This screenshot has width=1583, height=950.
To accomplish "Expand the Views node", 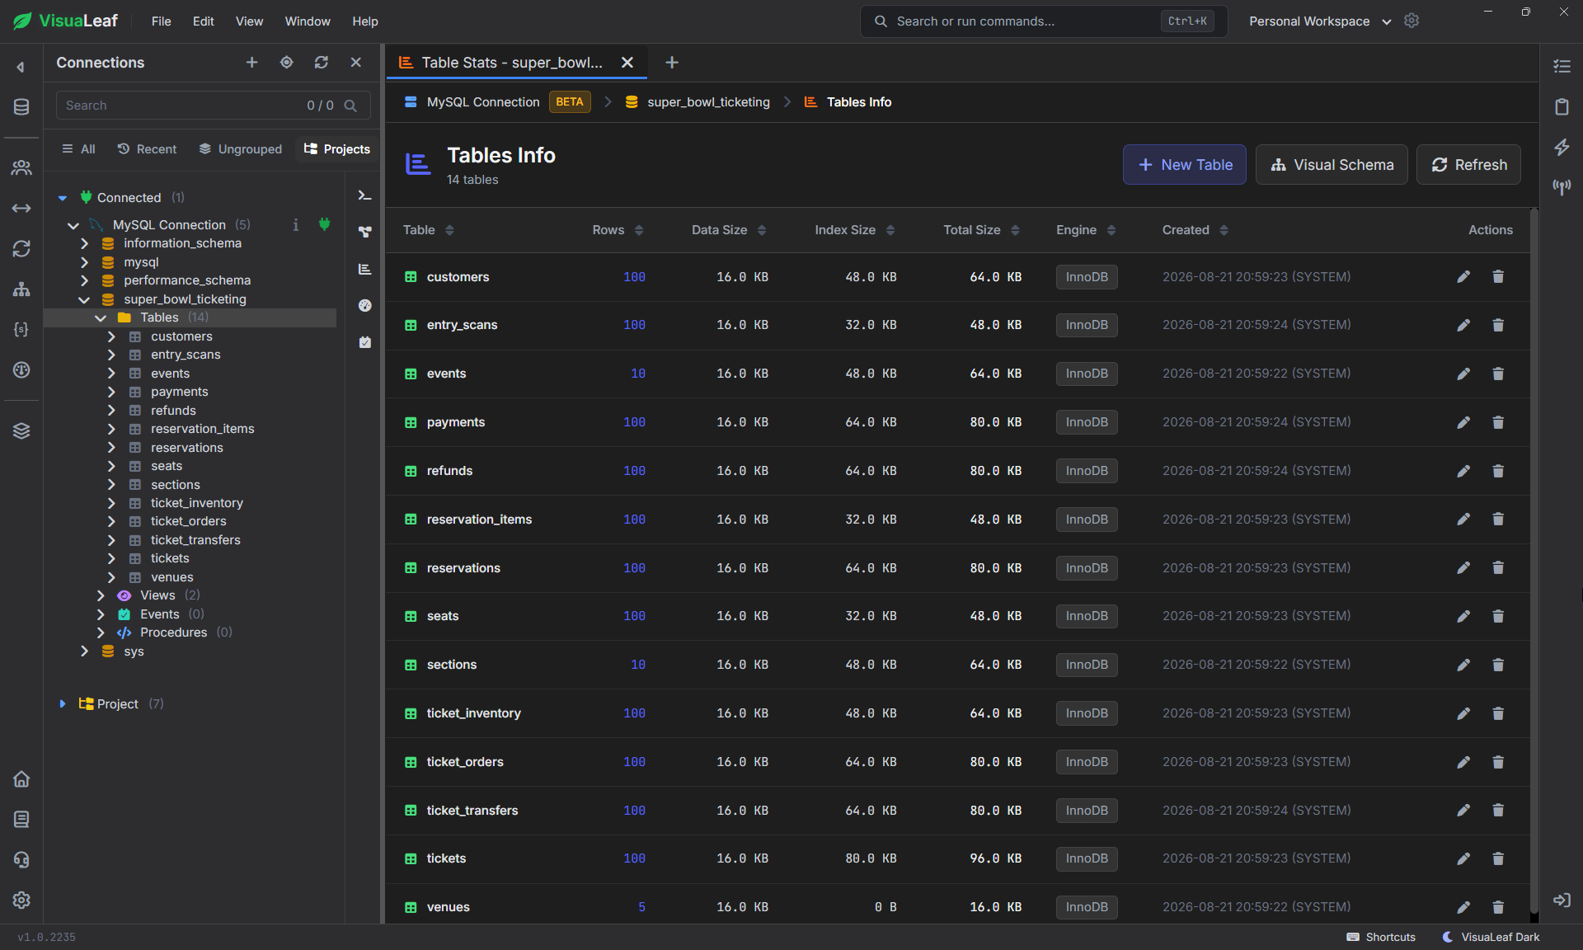I will 101,595.
